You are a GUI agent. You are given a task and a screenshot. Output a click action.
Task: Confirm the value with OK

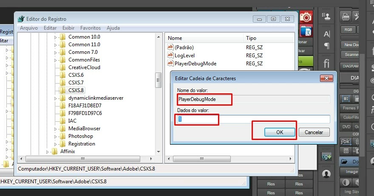pyautogui.click(x=280, y=132)
